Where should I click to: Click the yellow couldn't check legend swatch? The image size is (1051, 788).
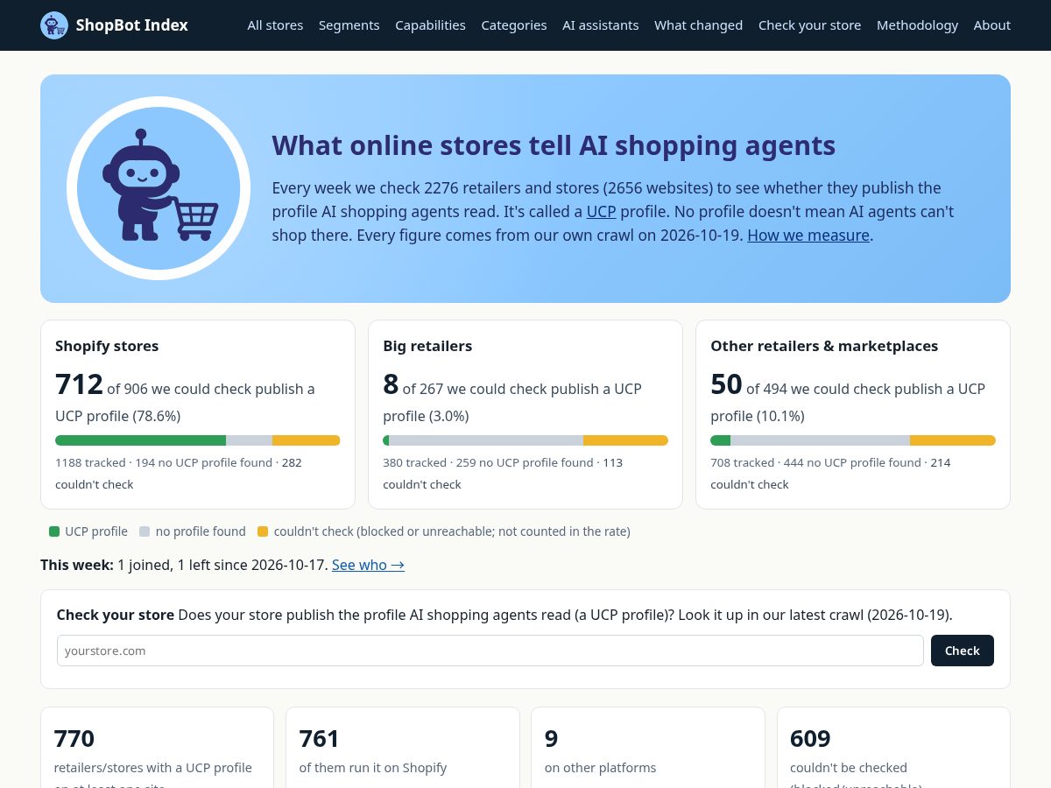click(x=263, y=531)
